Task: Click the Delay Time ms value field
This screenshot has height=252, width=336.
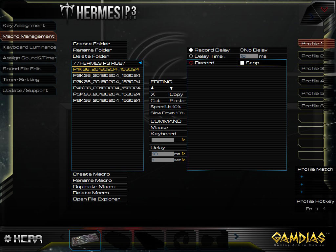Action: click(x=249, y=56)
